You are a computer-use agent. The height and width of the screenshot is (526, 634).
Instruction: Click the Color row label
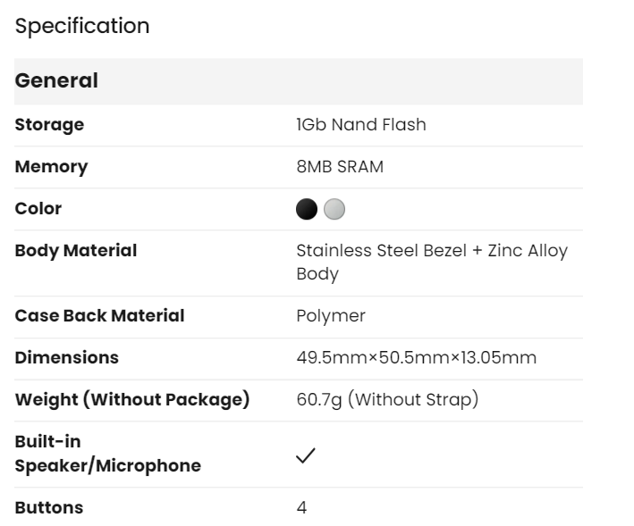pyautogui.click(x=38, y=209)
